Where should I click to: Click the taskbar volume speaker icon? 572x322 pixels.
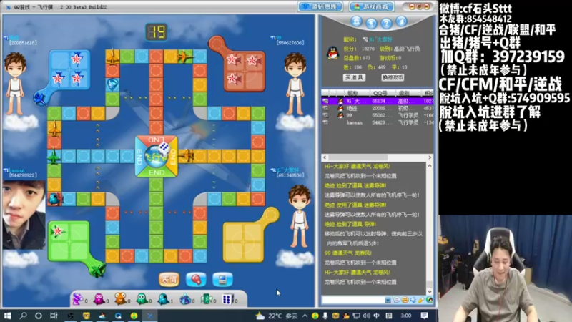[367, 316]
